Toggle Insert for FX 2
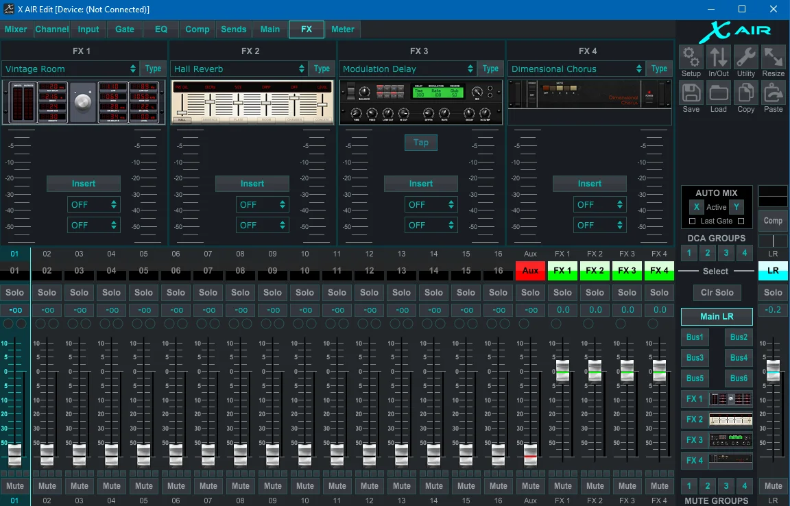The image size is (790, 506). (x=252, y=184)
